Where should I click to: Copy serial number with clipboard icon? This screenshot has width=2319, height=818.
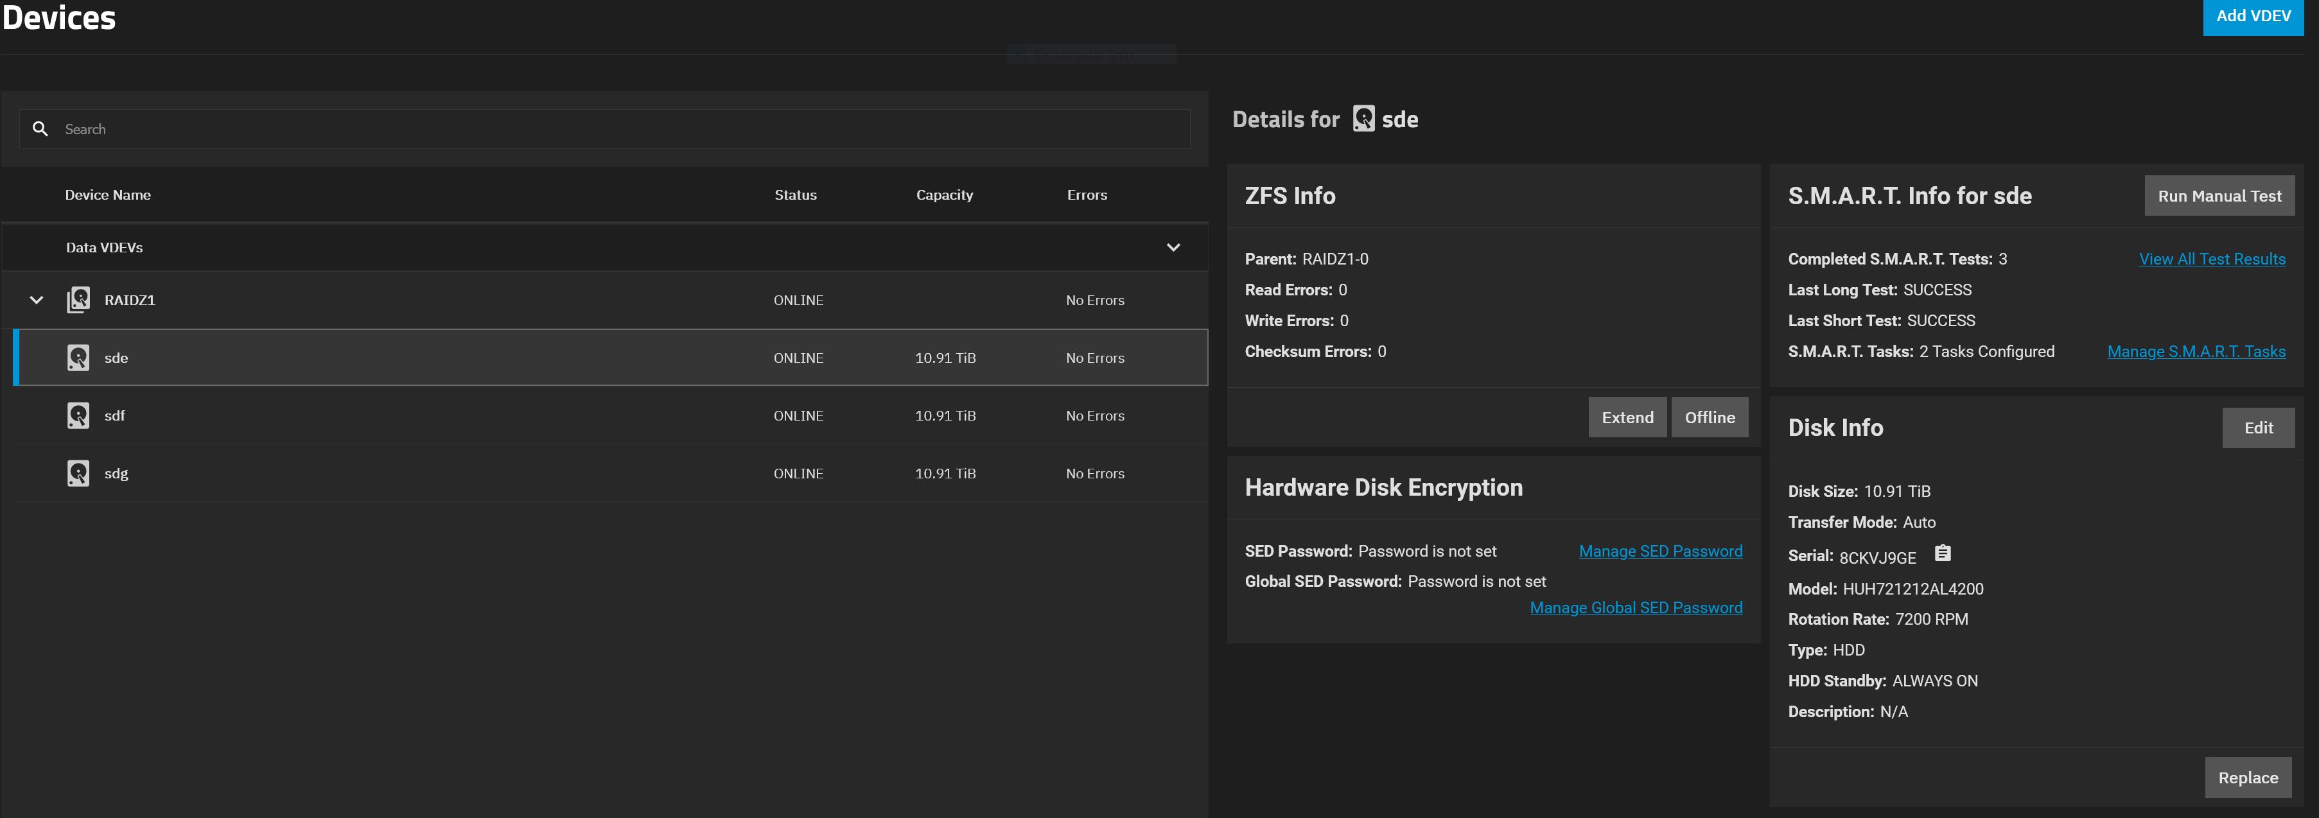(1943, 553)
